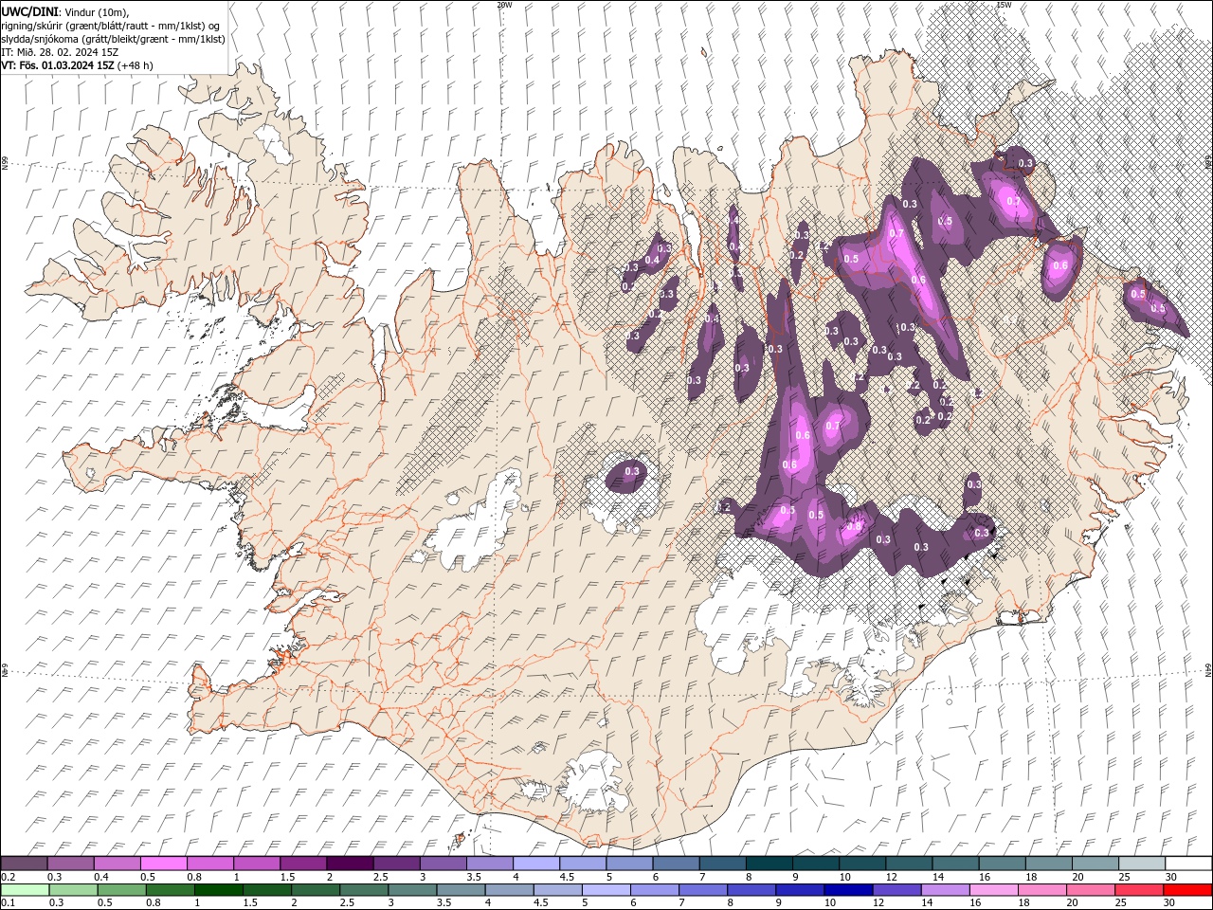Pick the light pink 16 swatch, bottom legend row
The width and height of the screenshot is (1213, 910).
click(994, 890)
